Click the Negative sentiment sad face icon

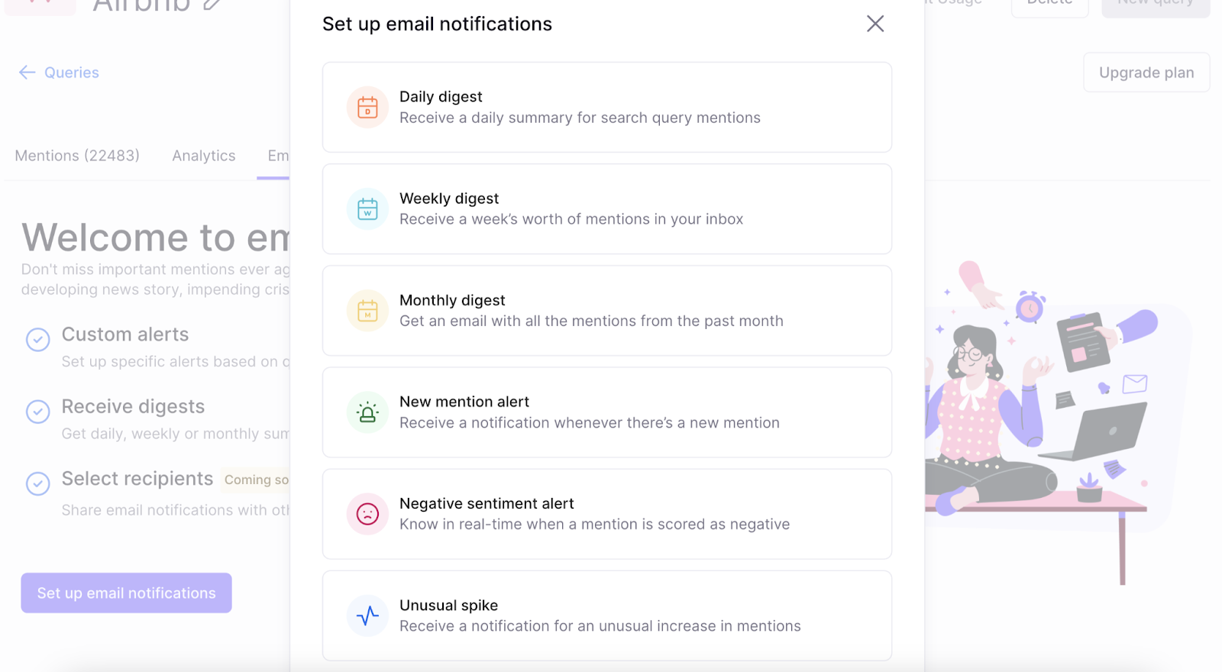point(367,514)
